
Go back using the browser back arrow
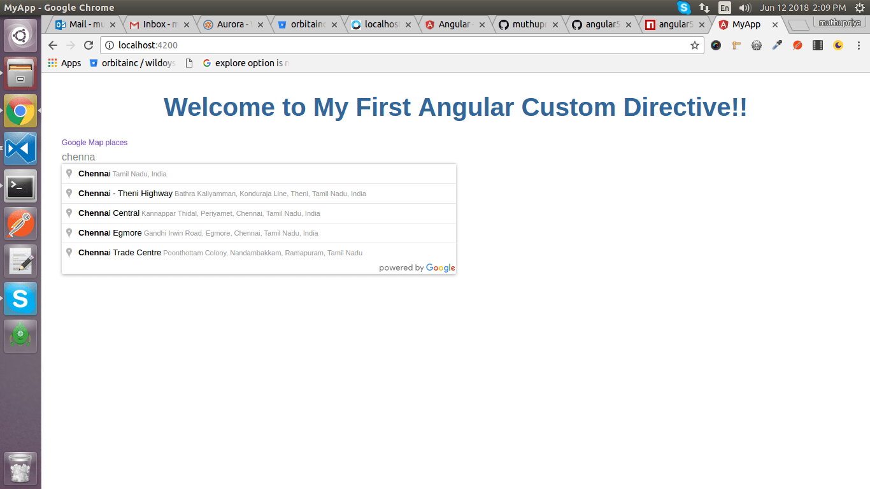(53, 45)
